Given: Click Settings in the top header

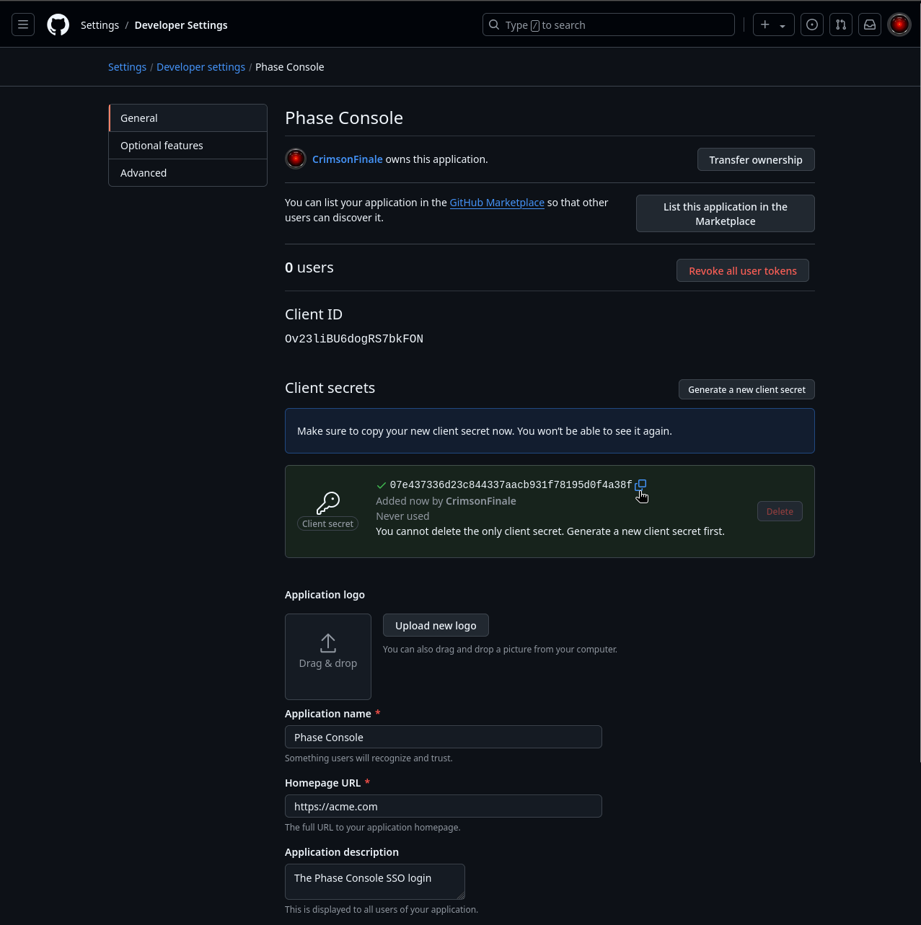Looking at the screenshot, I should pos(100,25).
